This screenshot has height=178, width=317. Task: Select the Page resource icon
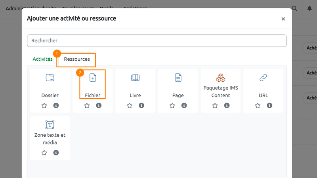pyautogui.click(x=178, y=78)
